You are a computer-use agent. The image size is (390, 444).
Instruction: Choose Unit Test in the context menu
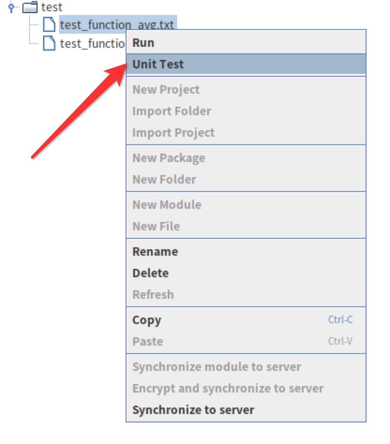[158, 64]
